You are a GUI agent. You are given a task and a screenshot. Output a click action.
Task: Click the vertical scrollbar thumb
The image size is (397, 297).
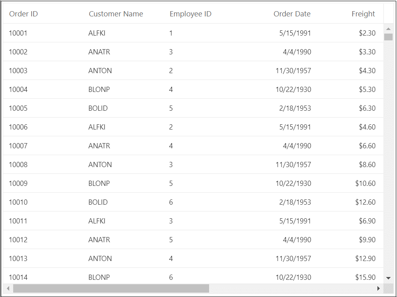point(388,37)
